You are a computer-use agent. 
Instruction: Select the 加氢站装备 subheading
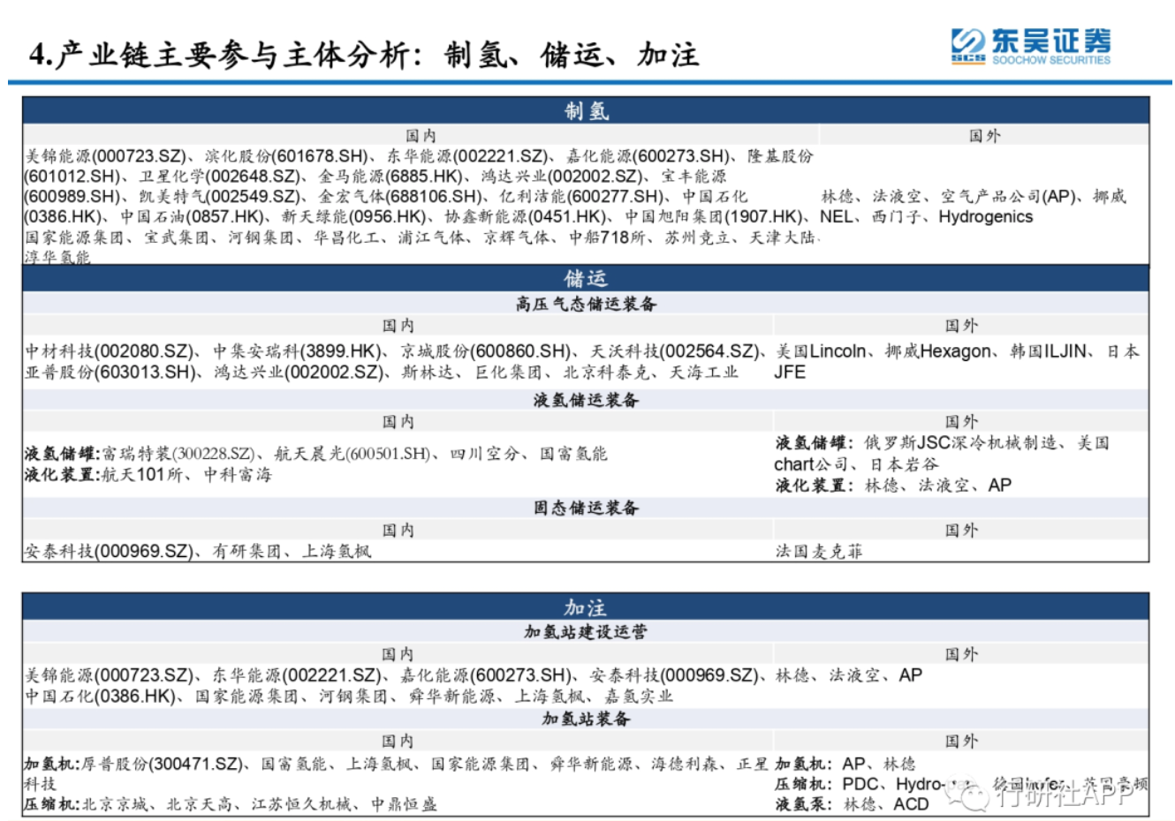click(586, 719)
